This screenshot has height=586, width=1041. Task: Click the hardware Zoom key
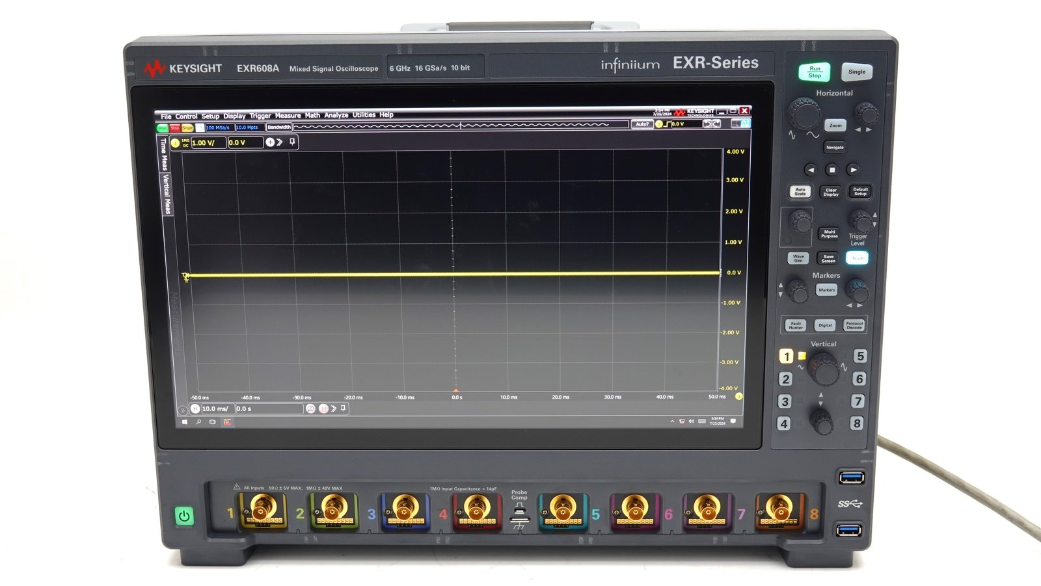(x=835, y=125)
